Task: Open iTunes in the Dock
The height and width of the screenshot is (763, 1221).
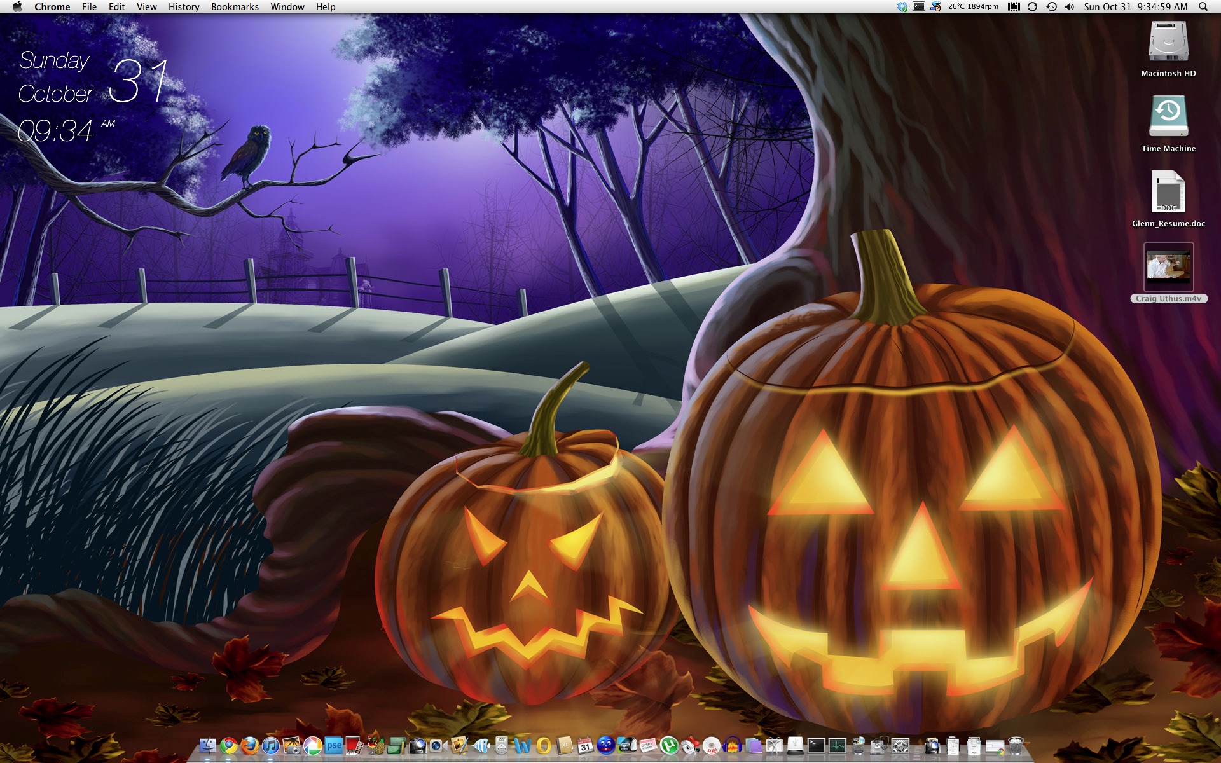Action: click(271, 746)
